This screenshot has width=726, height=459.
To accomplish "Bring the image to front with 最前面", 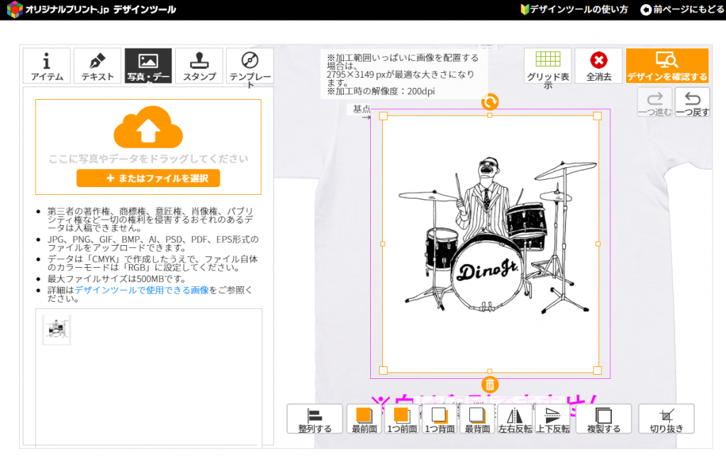I will point(364,419).
